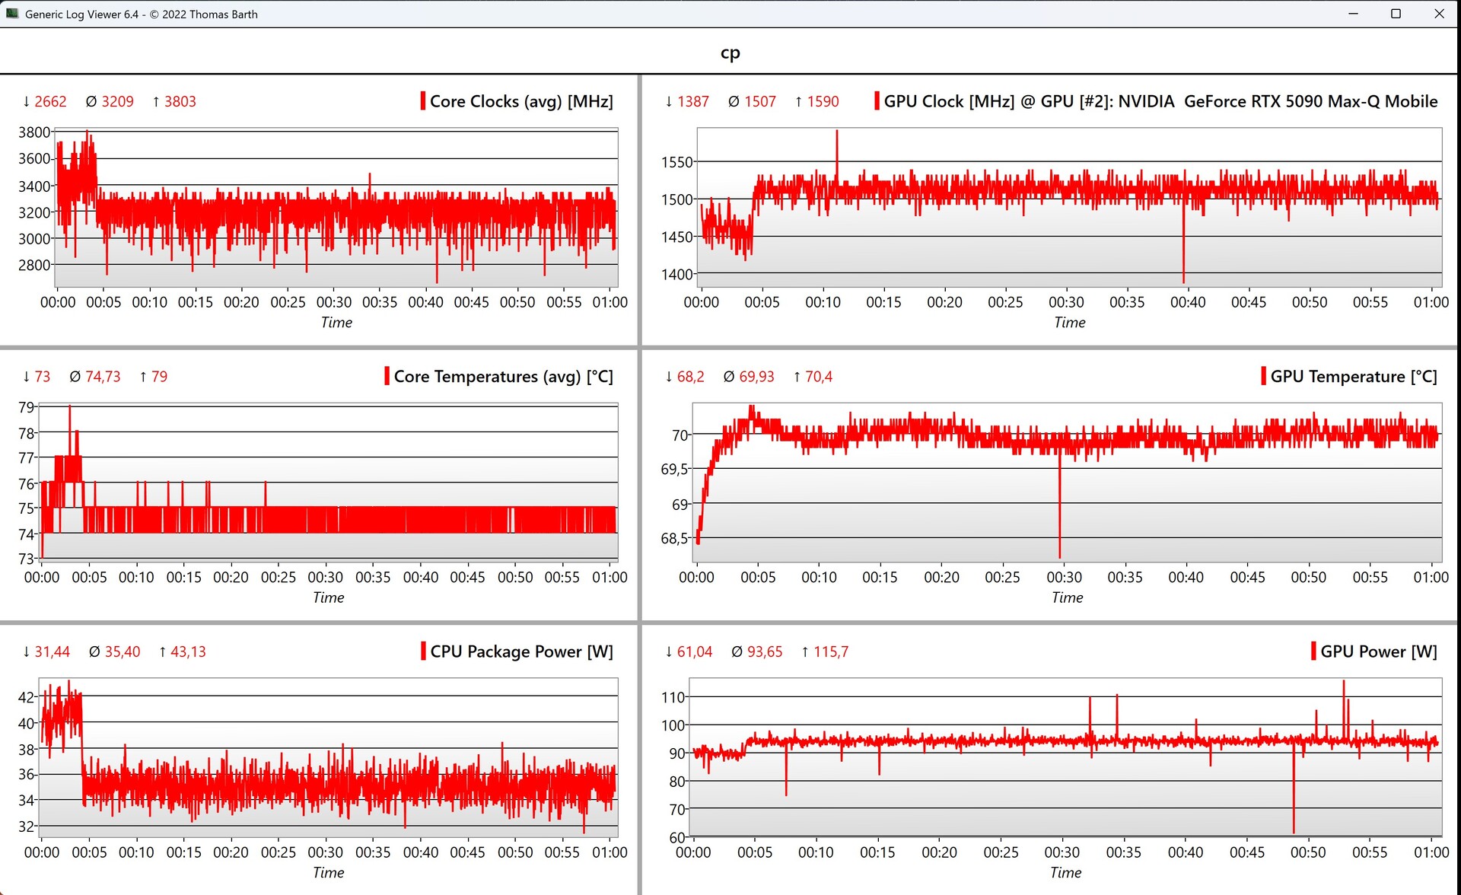The width and height of the screenshot is (1461, 895).
Task: Click the red GPU Clock legend swatch
Action: [x=877, y=101]
